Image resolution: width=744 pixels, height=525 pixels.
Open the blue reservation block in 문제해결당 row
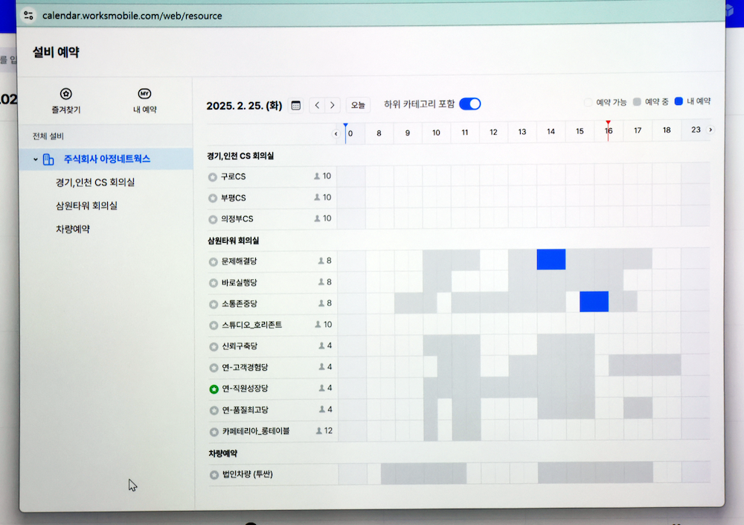551,260
